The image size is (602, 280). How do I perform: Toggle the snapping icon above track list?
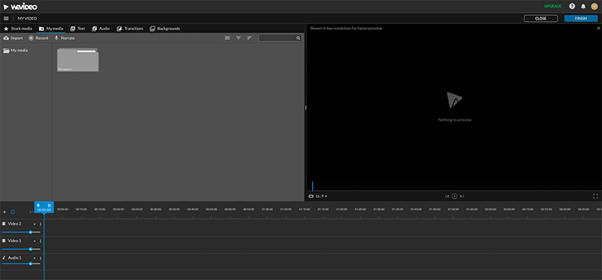(x=13, y=212)
